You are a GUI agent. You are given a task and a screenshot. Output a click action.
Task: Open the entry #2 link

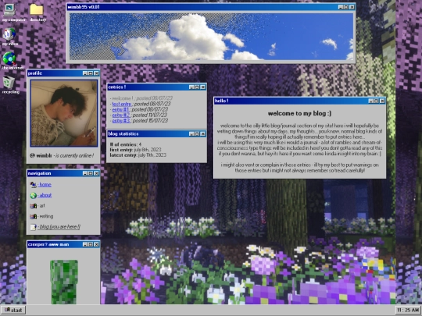tap(121, 115)
